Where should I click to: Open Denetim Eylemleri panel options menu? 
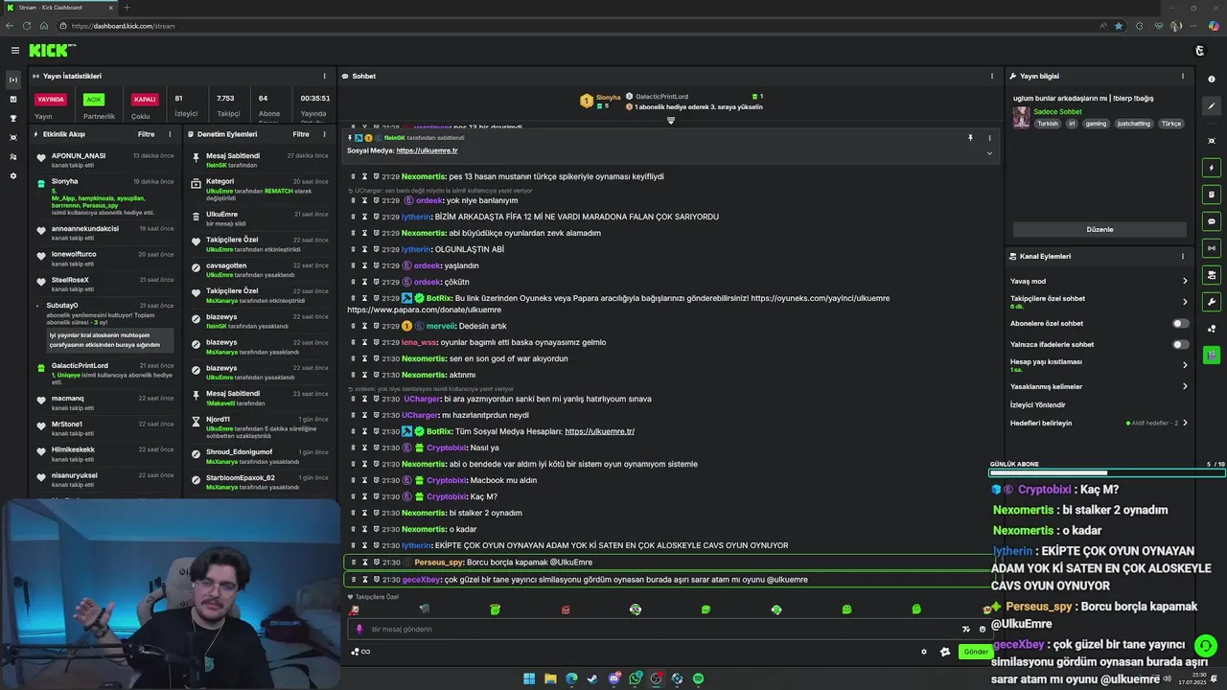point(324,134)
